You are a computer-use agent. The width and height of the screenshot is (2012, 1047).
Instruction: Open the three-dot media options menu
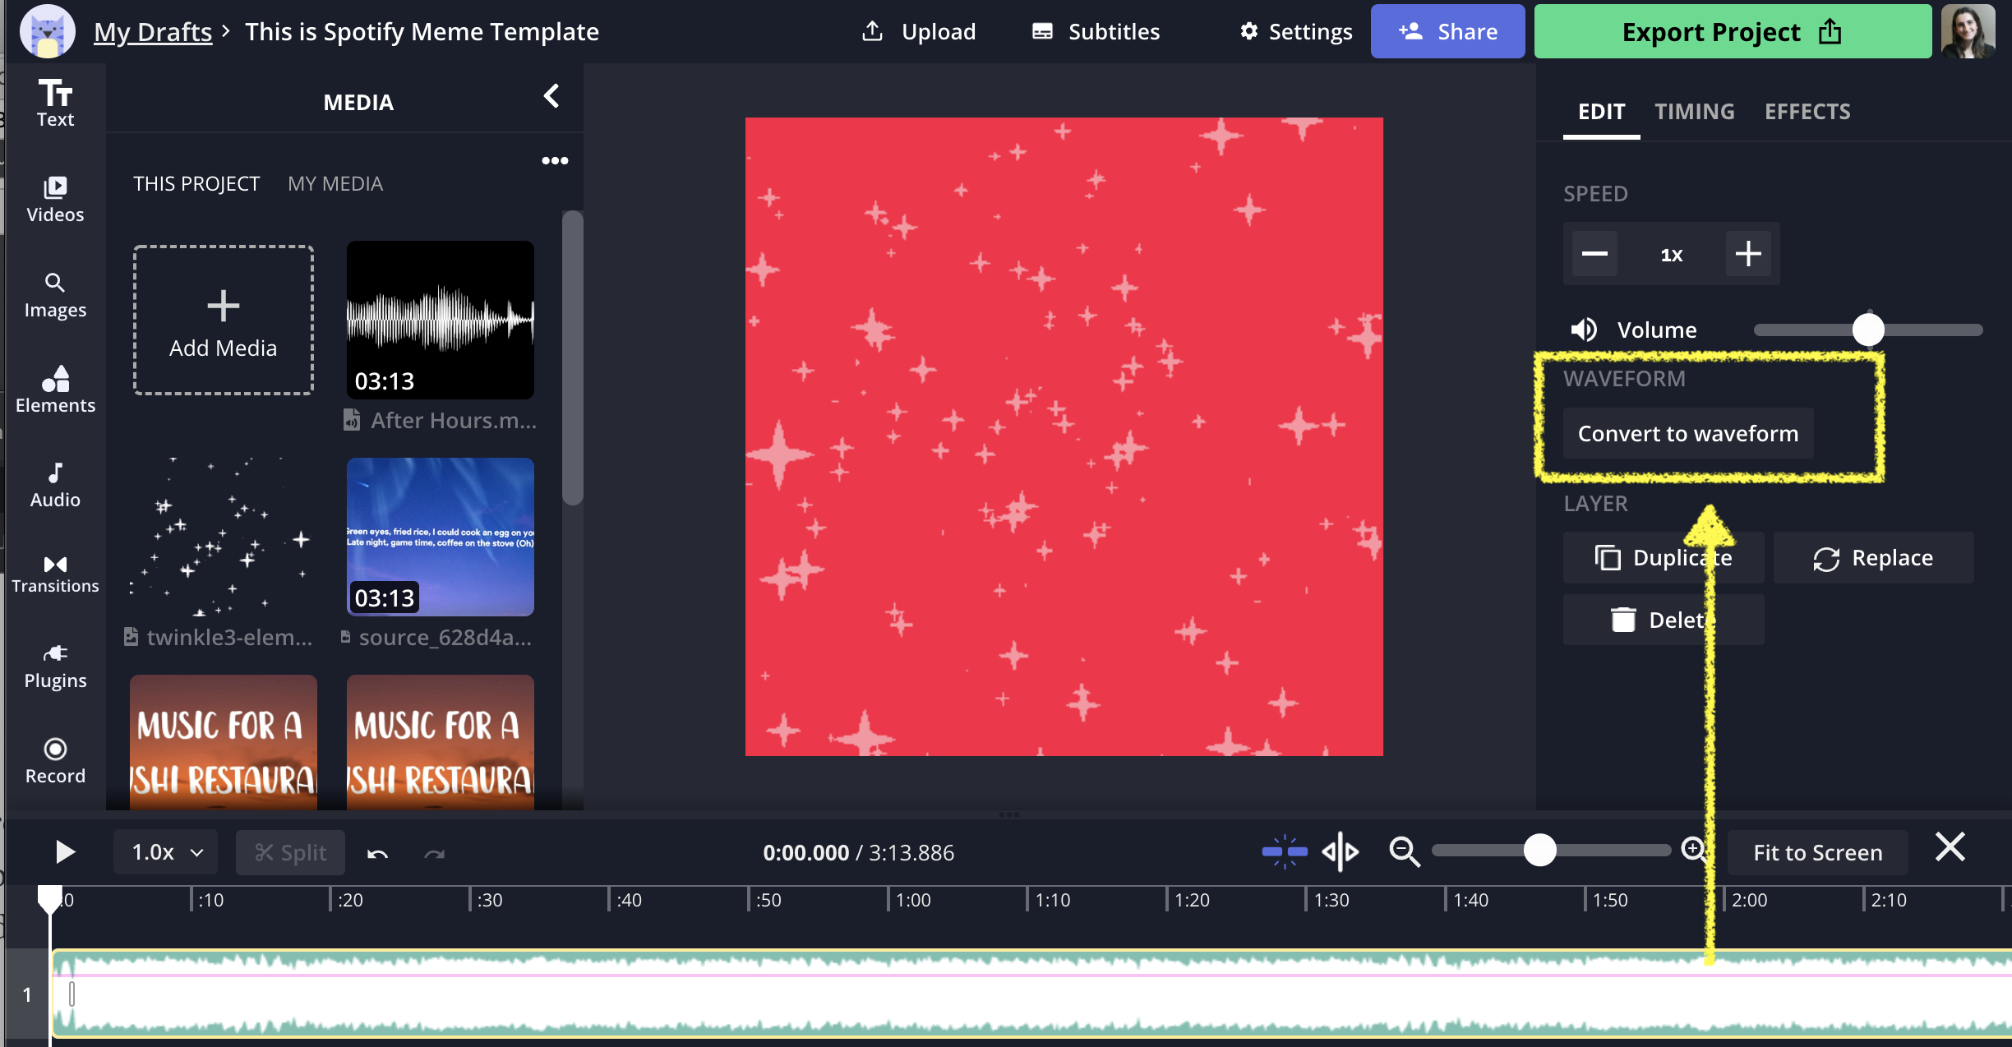[x=555, y=160]
